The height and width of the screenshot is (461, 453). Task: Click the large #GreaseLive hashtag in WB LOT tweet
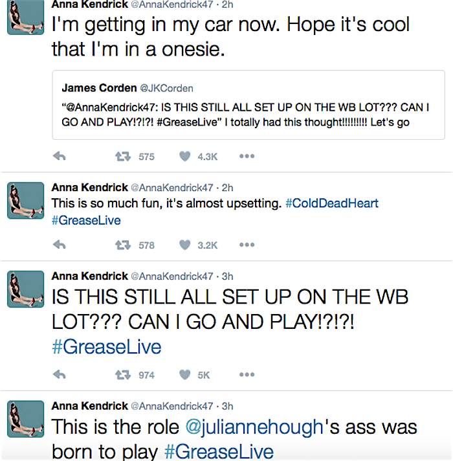(x=106, y=346)
